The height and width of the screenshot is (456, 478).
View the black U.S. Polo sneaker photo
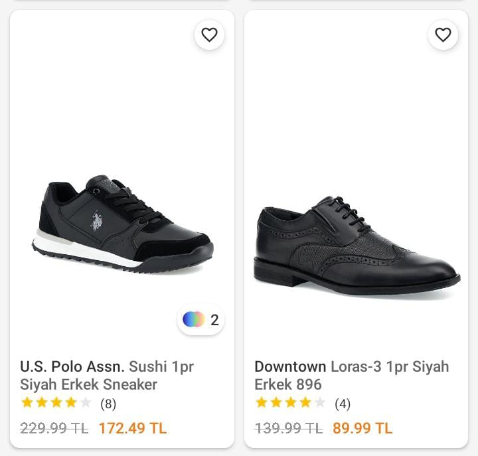click(x=123, y=224)
